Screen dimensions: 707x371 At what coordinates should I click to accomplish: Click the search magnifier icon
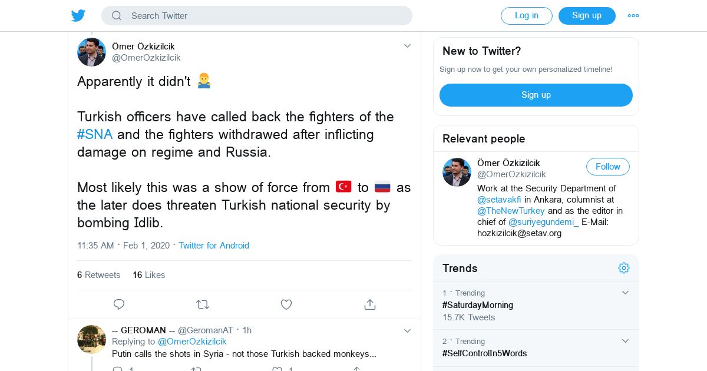117,16
